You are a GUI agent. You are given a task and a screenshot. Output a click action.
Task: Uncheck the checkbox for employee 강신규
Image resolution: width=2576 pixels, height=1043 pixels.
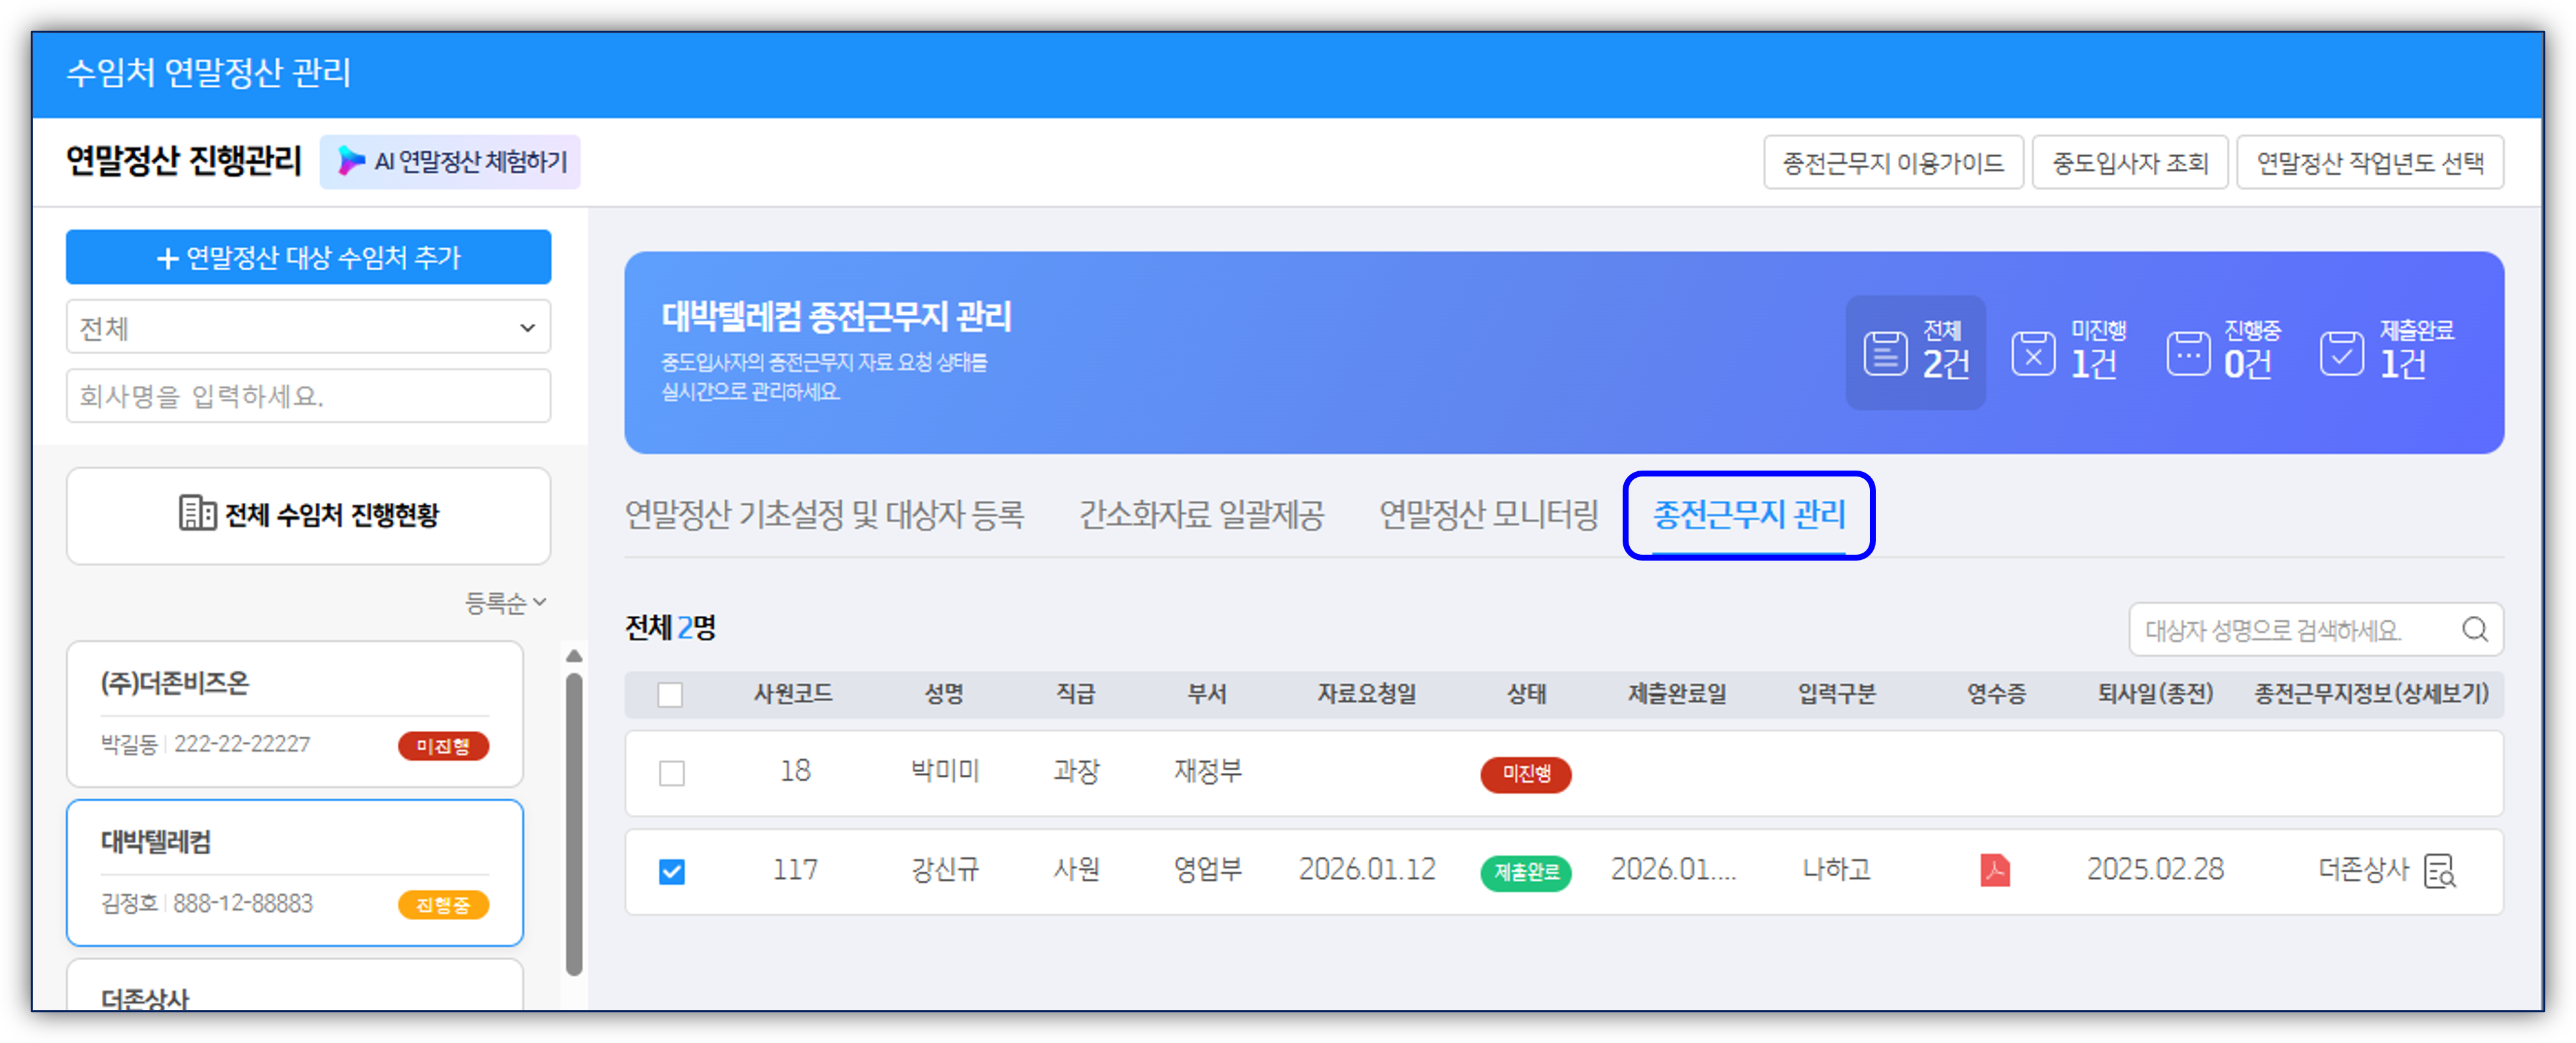[x=672, y=871]
